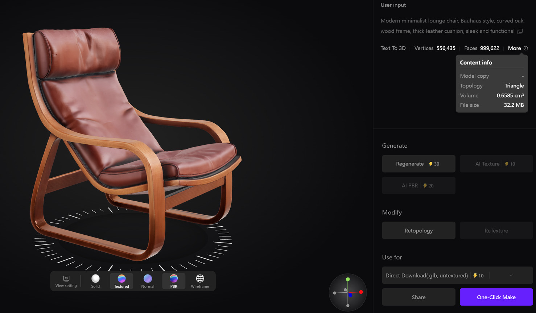Copy the user input prompt
The height and width of the screenshot is (313, 536).
pos(520,32)
